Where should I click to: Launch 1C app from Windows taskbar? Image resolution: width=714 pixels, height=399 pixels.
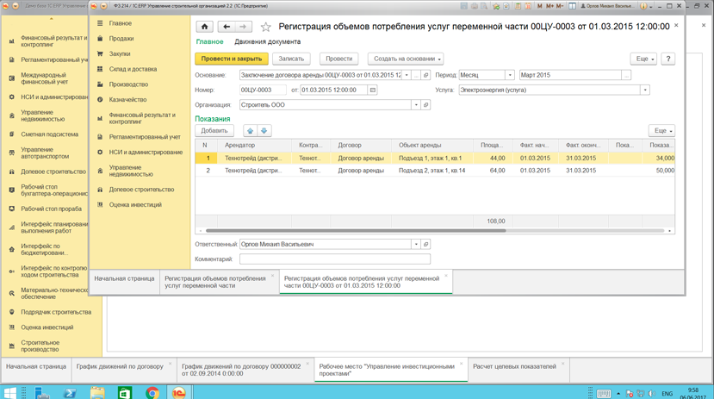(179, 392)
